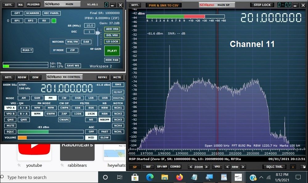Adjust the VOLUME slider
This screenshot has height=183, width=308.
tap(51, 138)
